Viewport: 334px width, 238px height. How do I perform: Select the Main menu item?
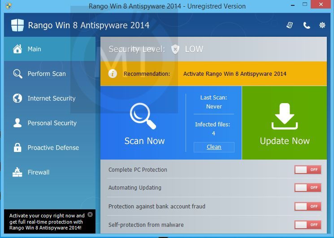(x=50, y=49)
